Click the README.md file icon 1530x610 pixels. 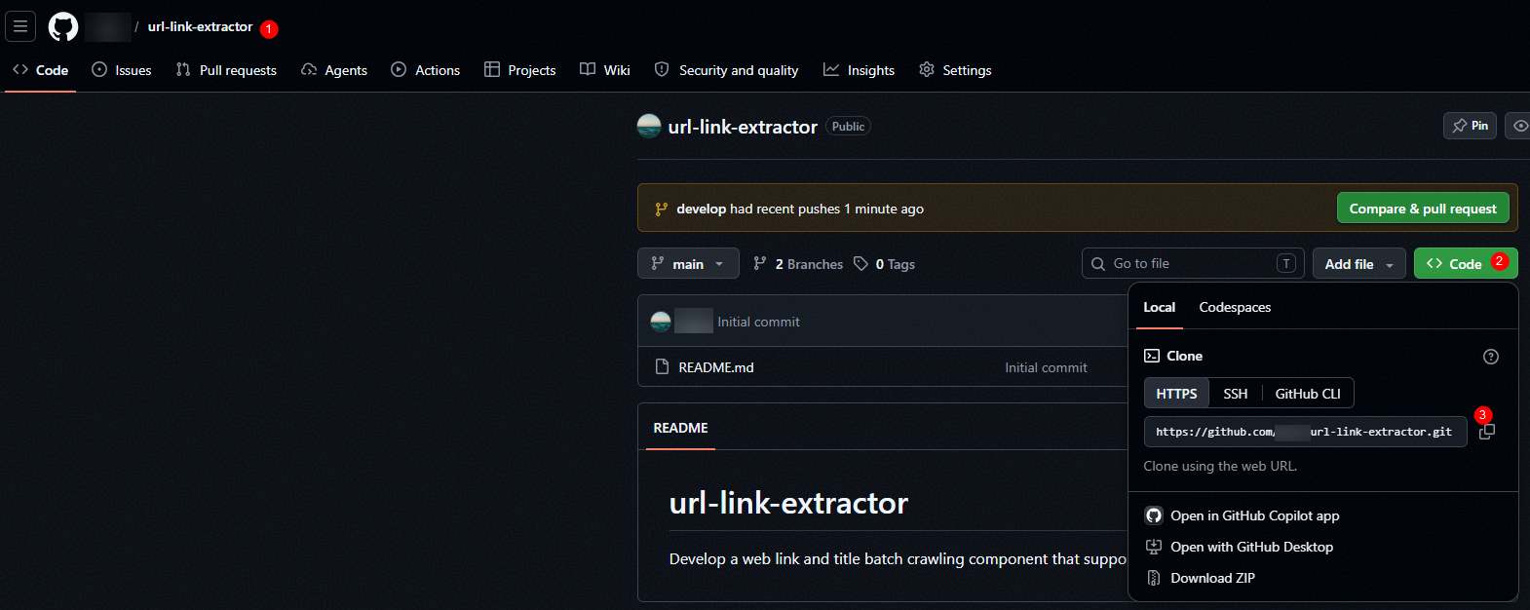[x=662, y=366]
